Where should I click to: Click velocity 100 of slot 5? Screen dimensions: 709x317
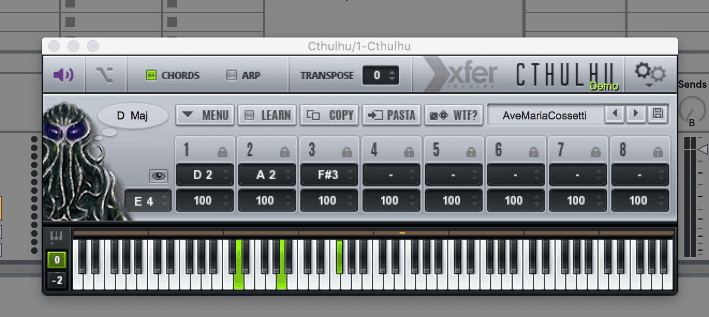454,201
